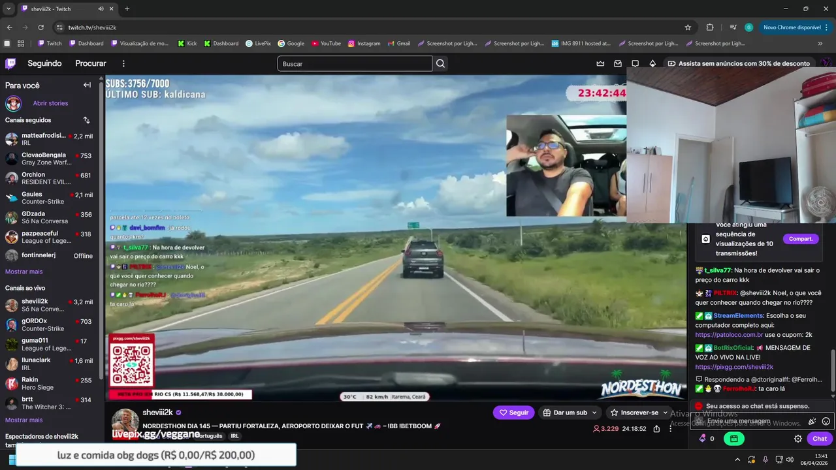Click the purple Chat button
This screenshot has width=836, height=470.
point(820,439)
